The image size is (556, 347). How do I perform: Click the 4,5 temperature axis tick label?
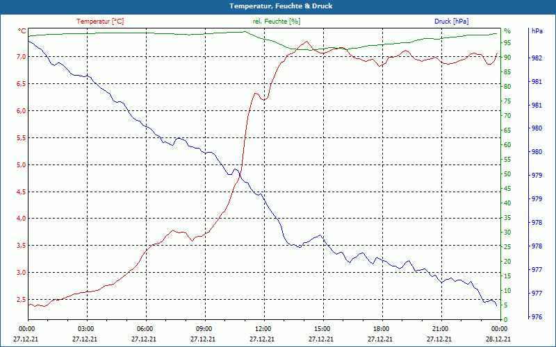tap(22, 192)
